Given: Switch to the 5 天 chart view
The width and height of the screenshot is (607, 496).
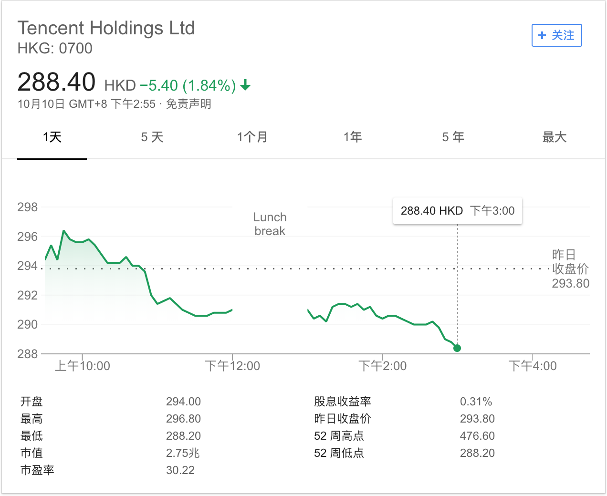Looking at the screenshot, I should click(x=152, y=137).
